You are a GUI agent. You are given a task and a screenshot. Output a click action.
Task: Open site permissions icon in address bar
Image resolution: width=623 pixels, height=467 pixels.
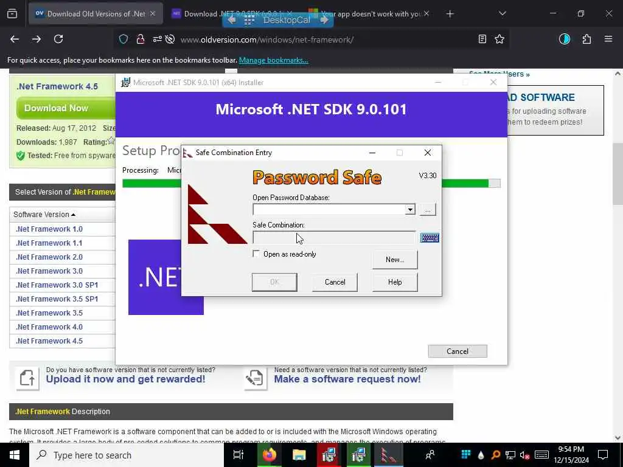pyautogui.click(x=158, y=40)
